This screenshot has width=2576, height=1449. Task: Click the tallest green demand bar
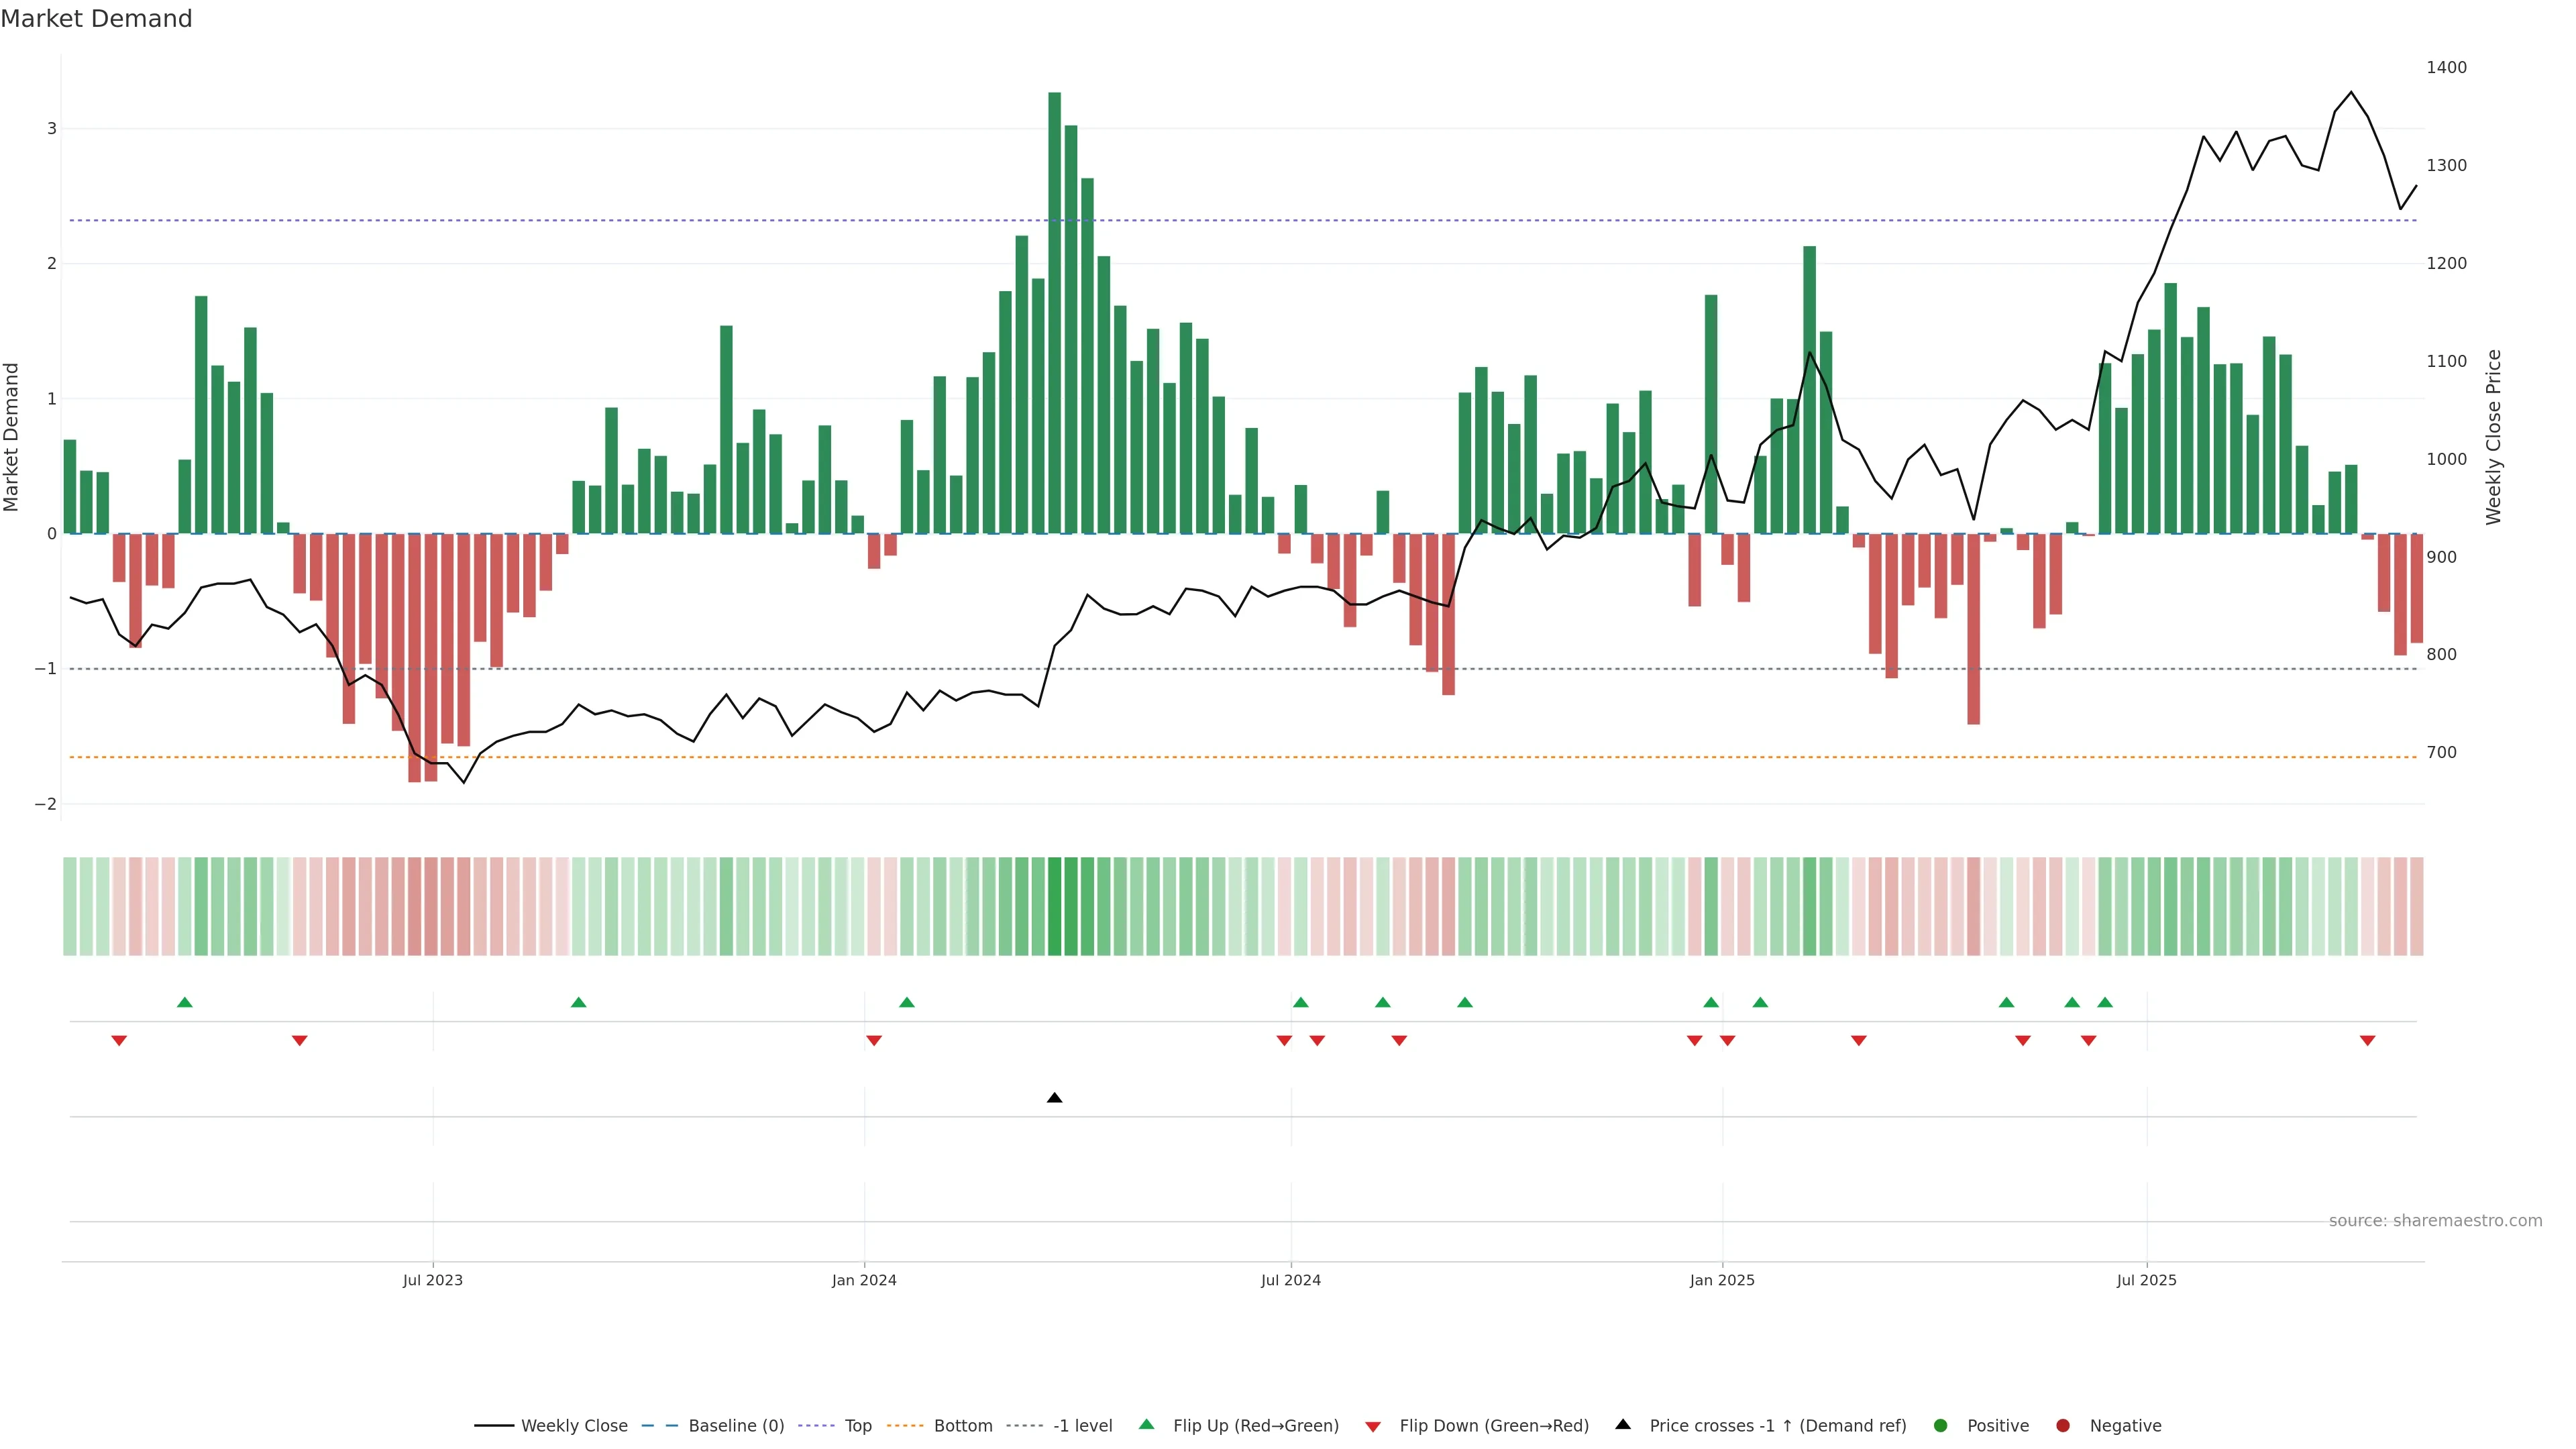click(x=1054, y=312)
